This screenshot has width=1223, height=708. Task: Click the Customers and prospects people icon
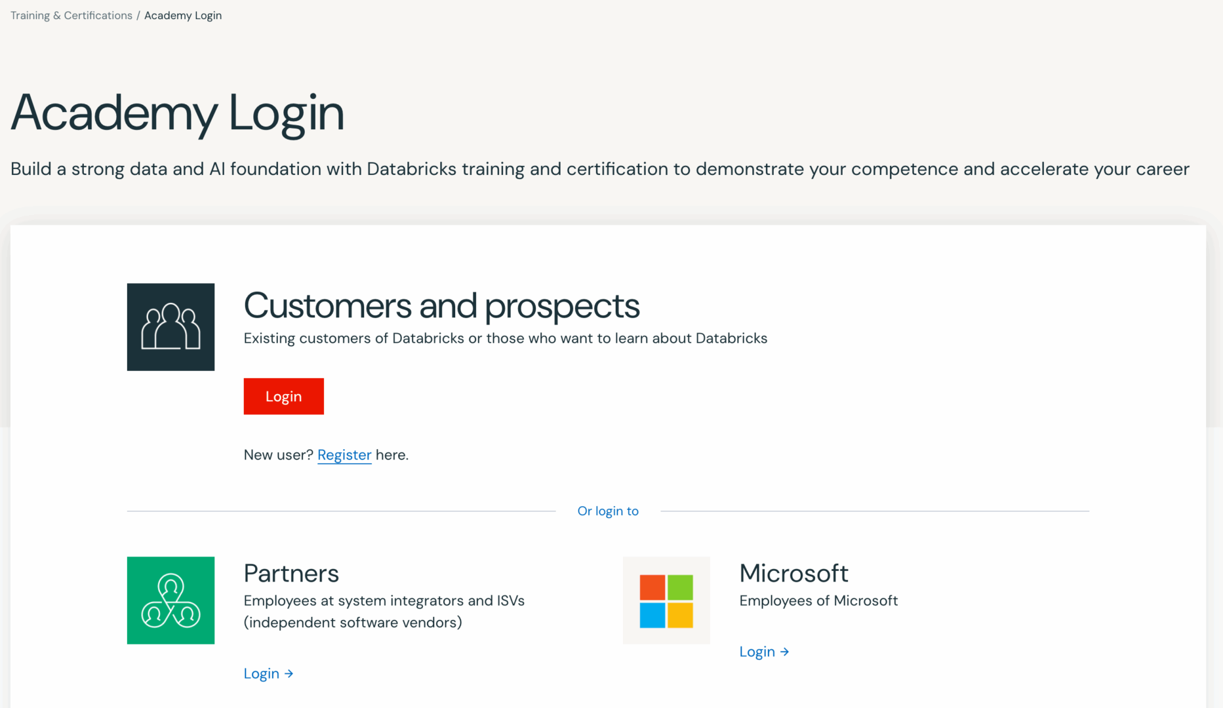[170, 326]
